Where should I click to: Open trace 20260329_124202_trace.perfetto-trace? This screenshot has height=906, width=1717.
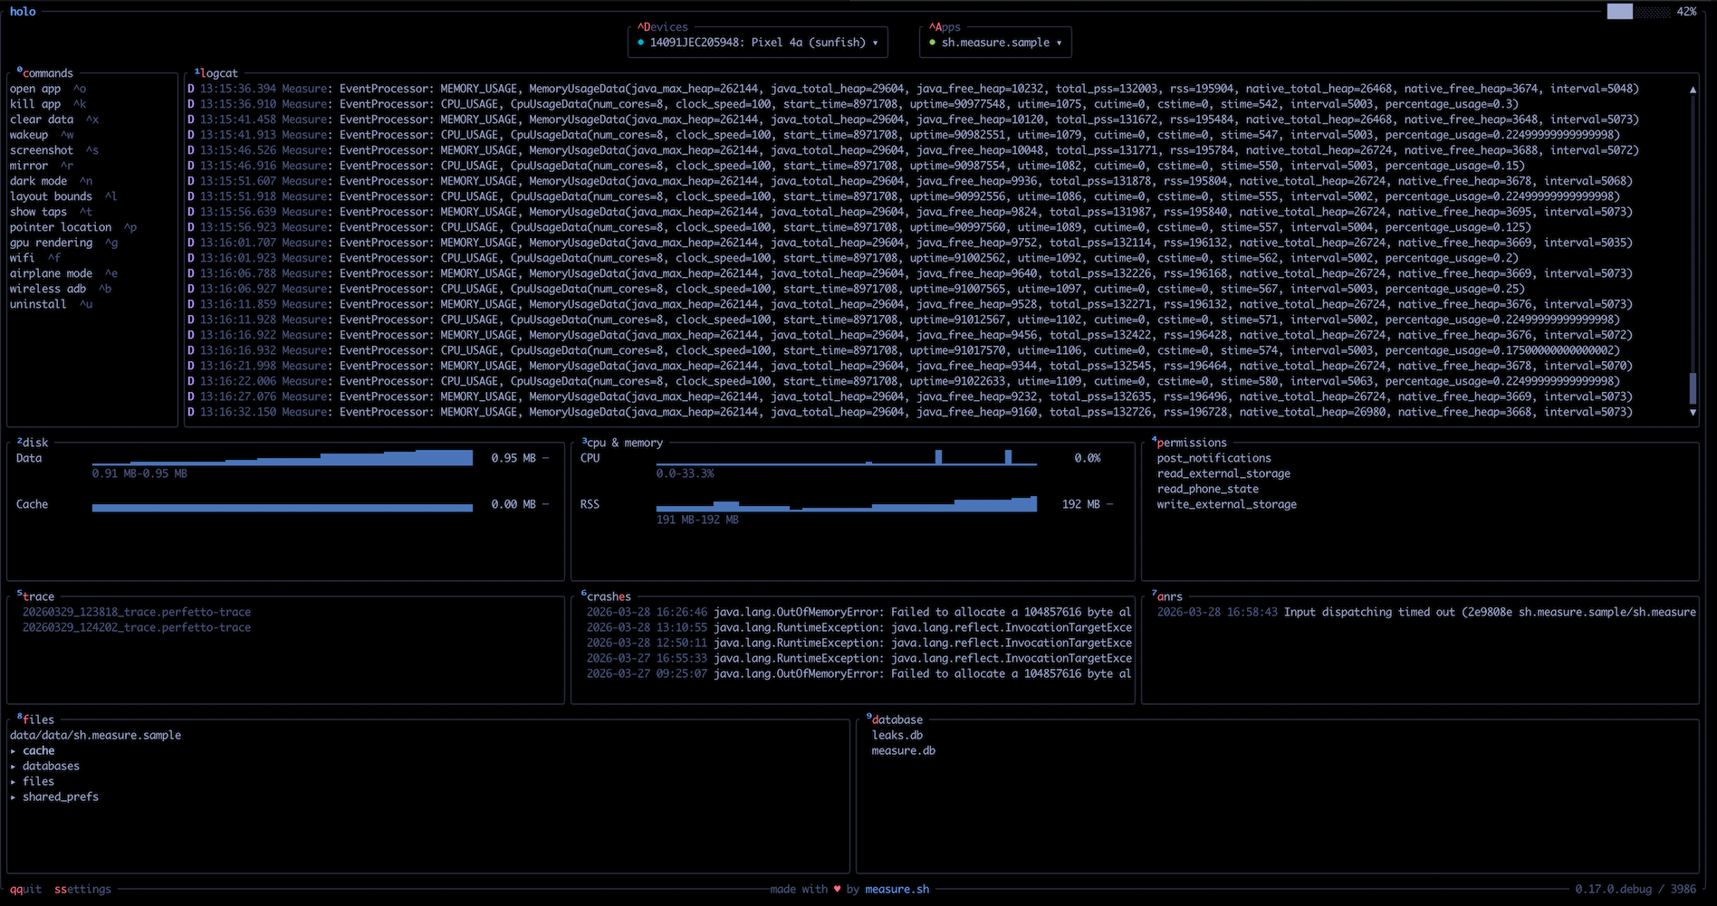(137, 627)
